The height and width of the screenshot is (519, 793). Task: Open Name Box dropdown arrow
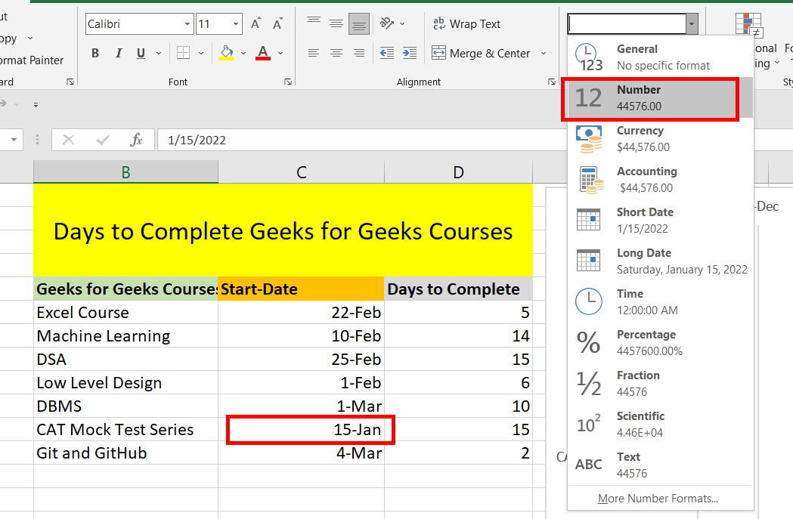click(x=14, y=140)
